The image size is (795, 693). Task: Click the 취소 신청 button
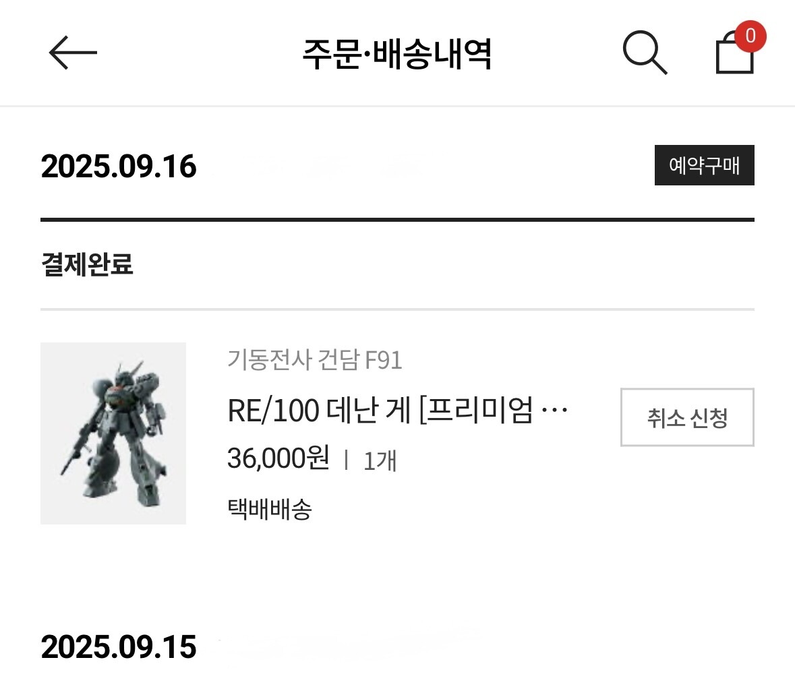point(687,417)
